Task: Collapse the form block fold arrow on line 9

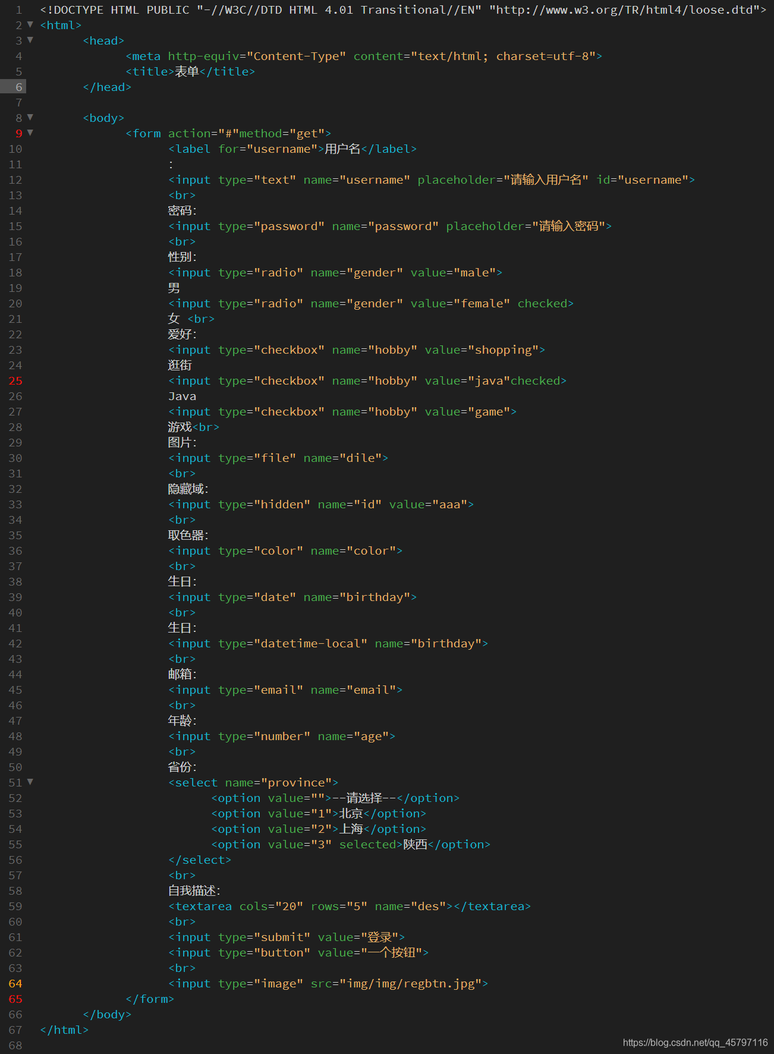Action: click(x=30, y=133)
